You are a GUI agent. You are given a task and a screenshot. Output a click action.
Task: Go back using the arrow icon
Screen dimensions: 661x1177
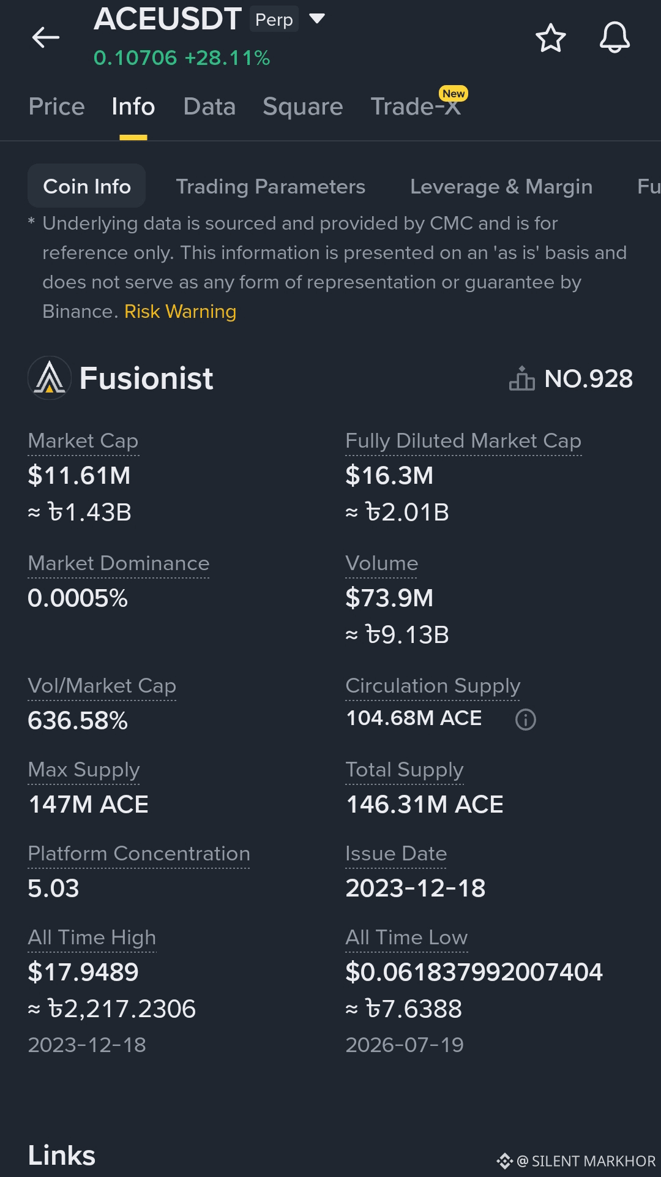[45, 37]
